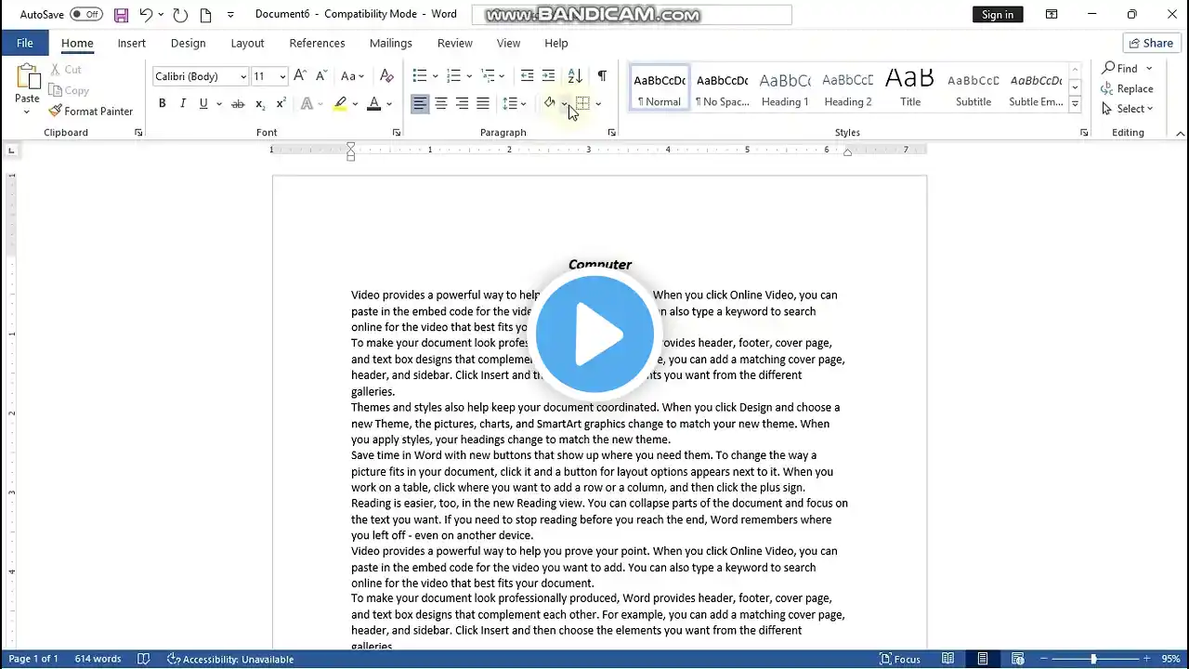Screen dimensions: 1189x669
Task: Align text to the right
Action: [462, 103]
